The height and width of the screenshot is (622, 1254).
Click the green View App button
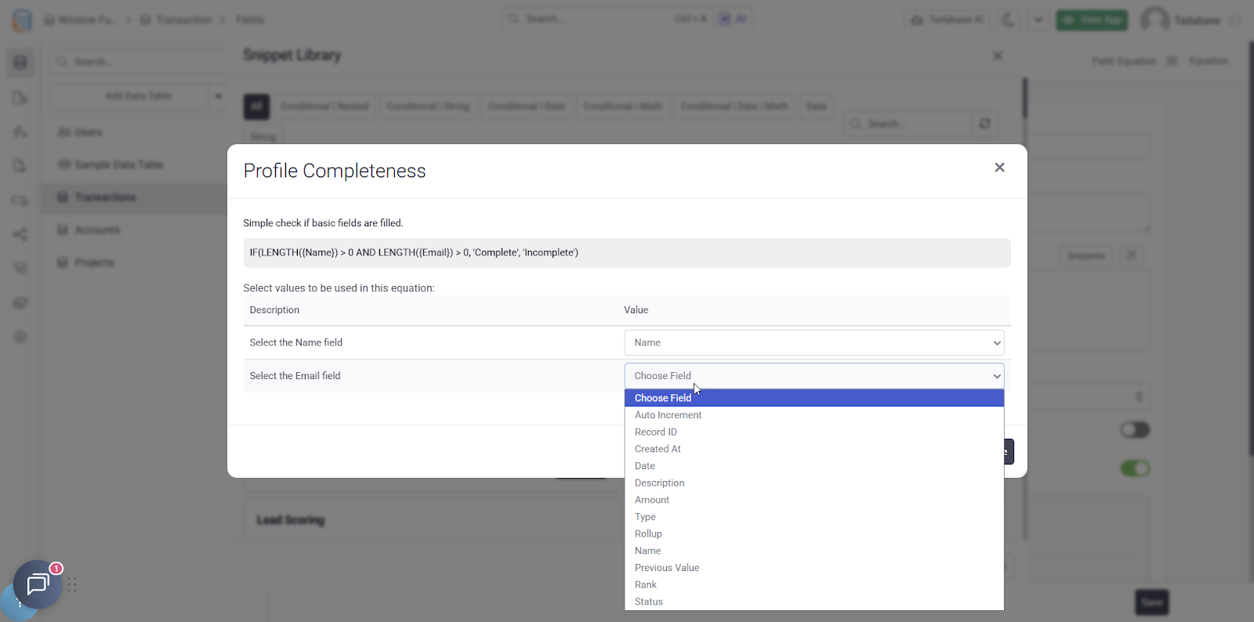click(x=1091, y=20)
